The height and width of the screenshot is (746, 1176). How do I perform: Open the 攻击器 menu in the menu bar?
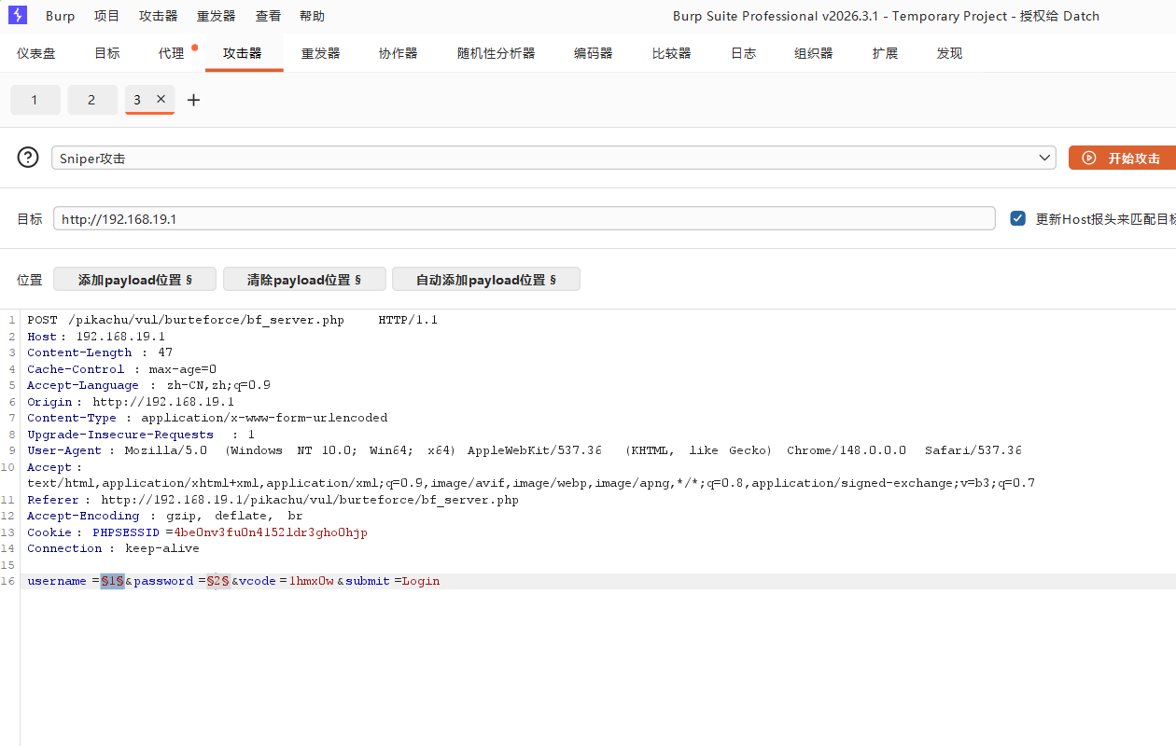(x=159, y=16)
